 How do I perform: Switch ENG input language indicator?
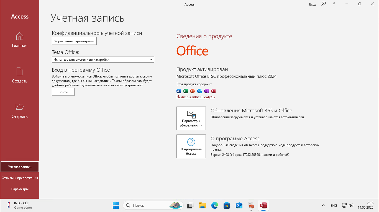click(x=334, y=205)
